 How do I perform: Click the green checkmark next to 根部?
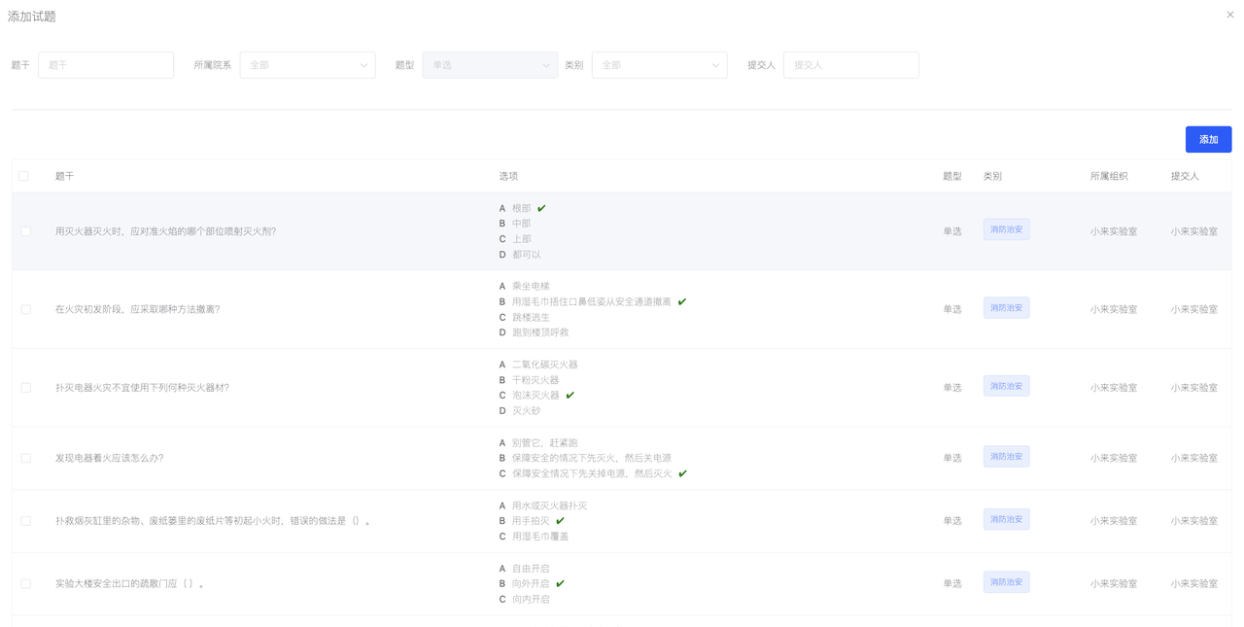[541, 208]
